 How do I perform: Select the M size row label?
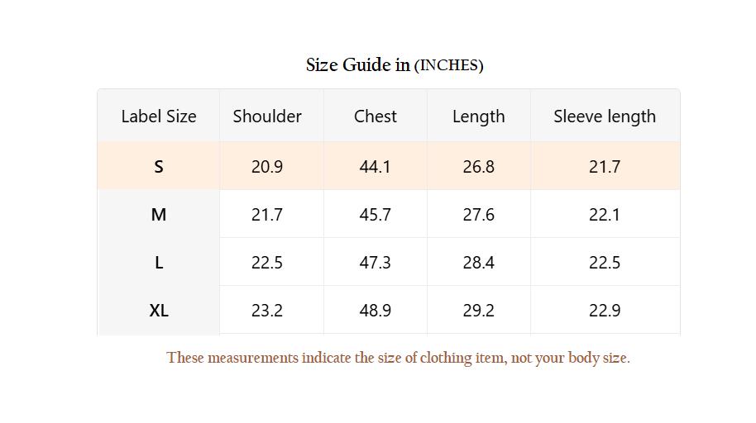[159, 215]
